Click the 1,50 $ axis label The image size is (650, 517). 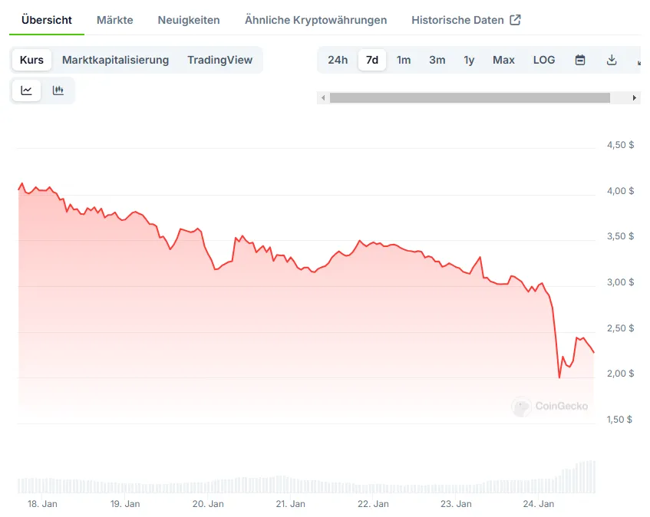point(619,420)
